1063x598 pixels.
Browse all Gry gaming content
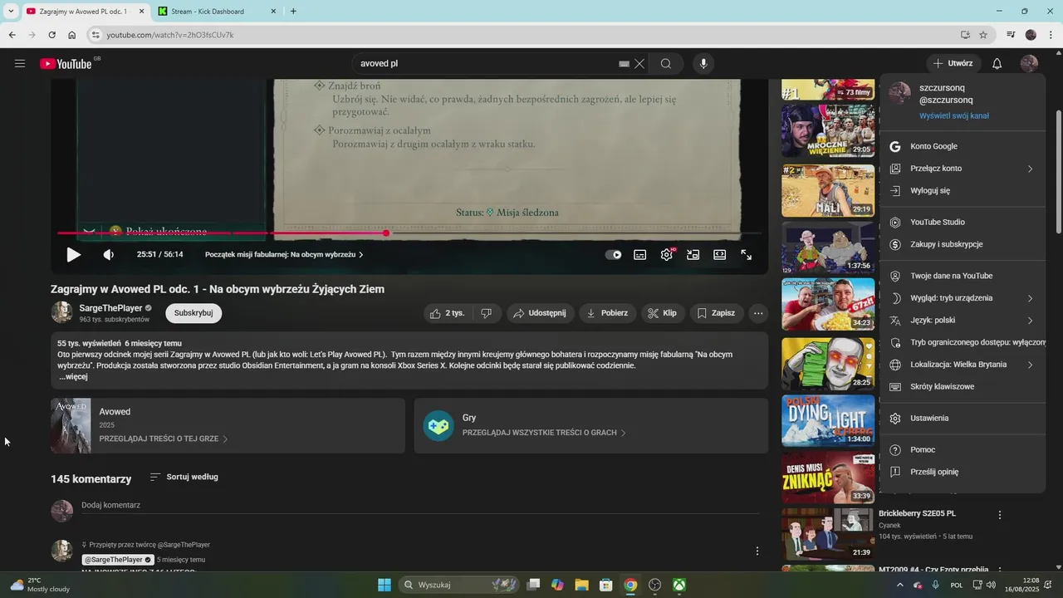[591, 425]
